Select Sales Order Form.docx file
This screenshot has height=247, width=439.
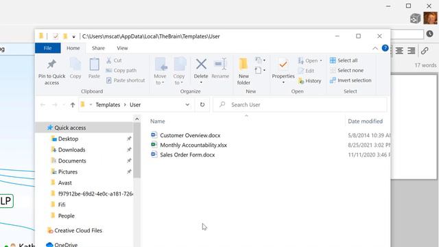coord(183,155)
